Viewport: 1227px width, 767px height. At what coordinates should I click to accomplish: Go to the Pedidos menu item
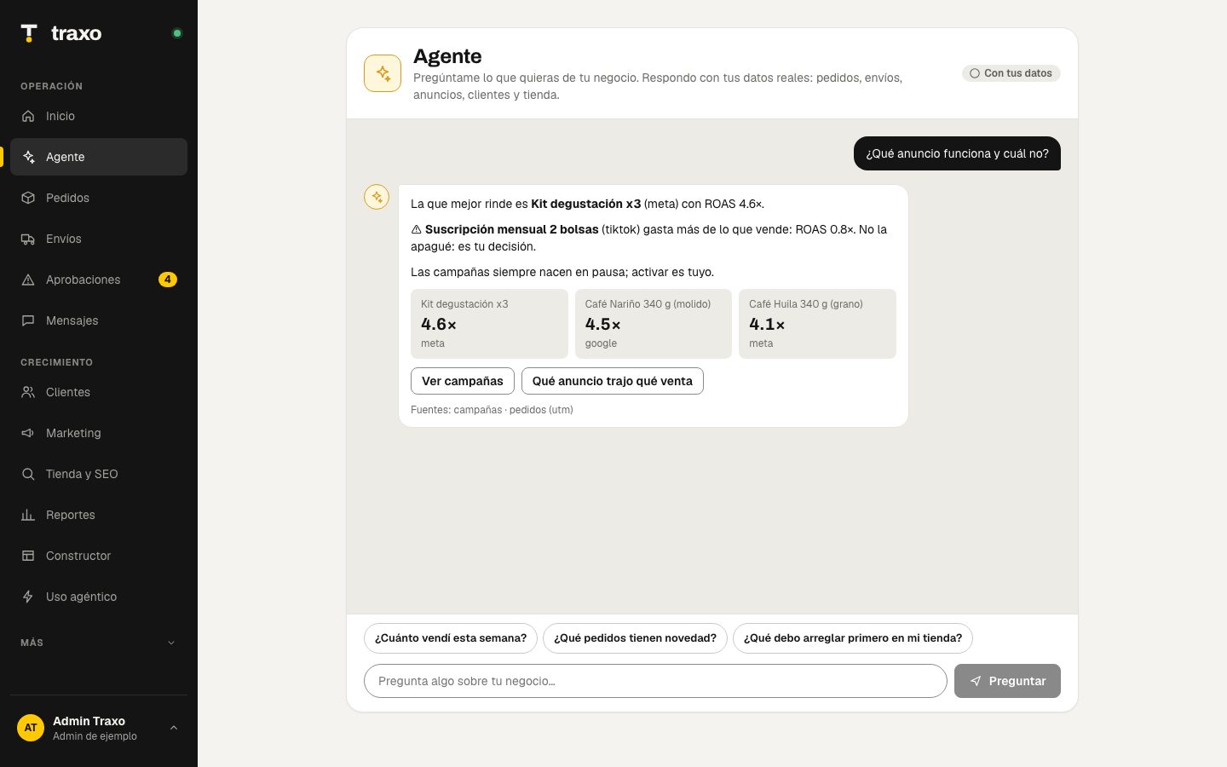(x=99, y=198)
